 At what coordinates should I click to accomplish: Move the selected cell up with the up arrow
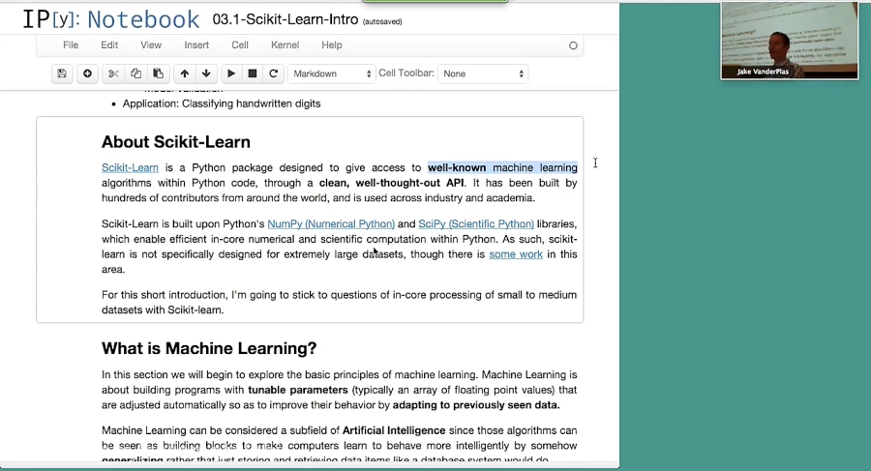[185, 74]
